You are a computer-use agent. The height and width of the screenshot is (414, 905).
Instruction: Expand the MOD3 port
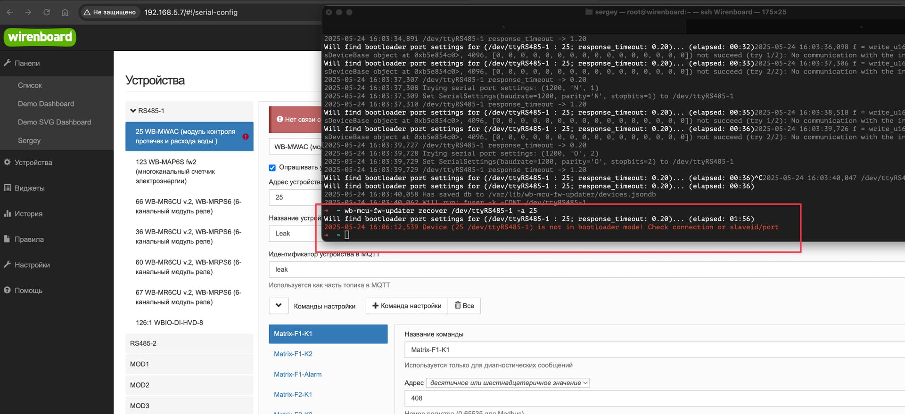point(189,406)
